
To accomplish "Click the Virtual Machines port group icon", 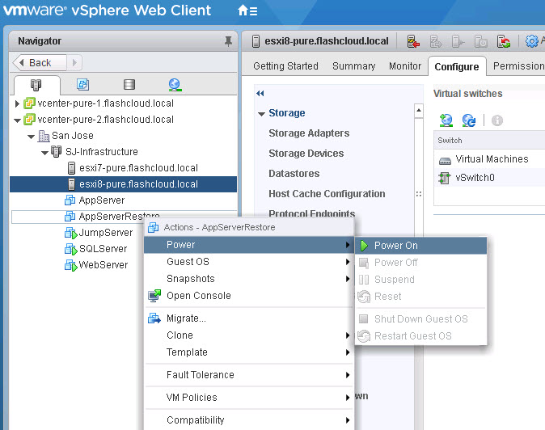I will [x=445, y=161].
